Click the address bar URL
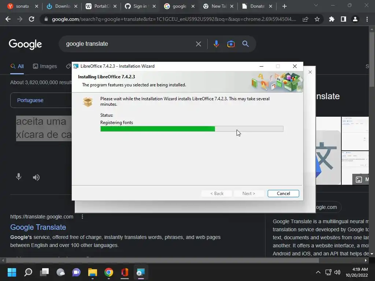The width and height of the screenshot is (375, 281). tap(174, 19)
